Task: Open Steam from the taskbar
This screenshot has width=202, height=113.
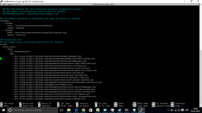Action: tap(119, 110)
